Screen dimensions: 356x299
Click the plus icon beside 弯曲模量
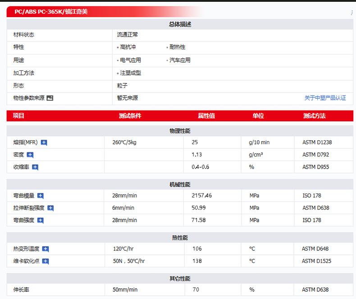40,196
